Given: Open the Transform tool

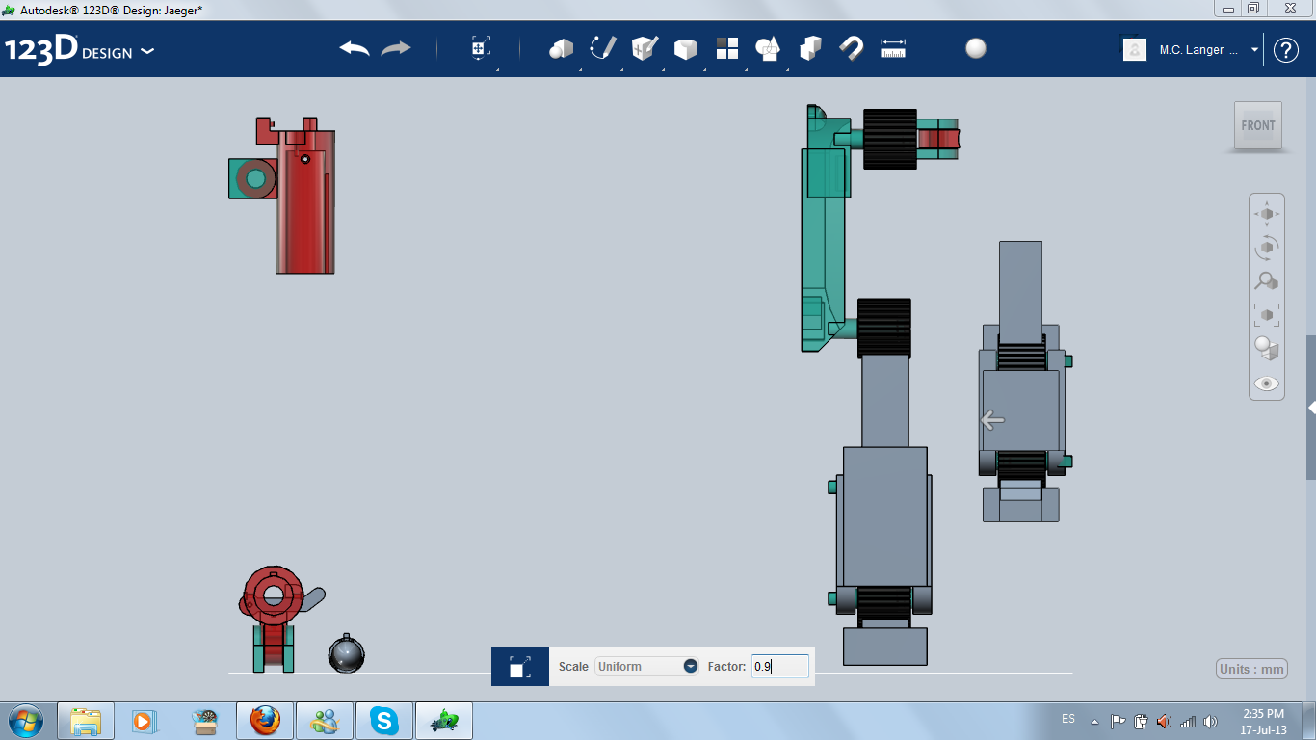Looking at the screenshot, I should [x=481, y=48].
